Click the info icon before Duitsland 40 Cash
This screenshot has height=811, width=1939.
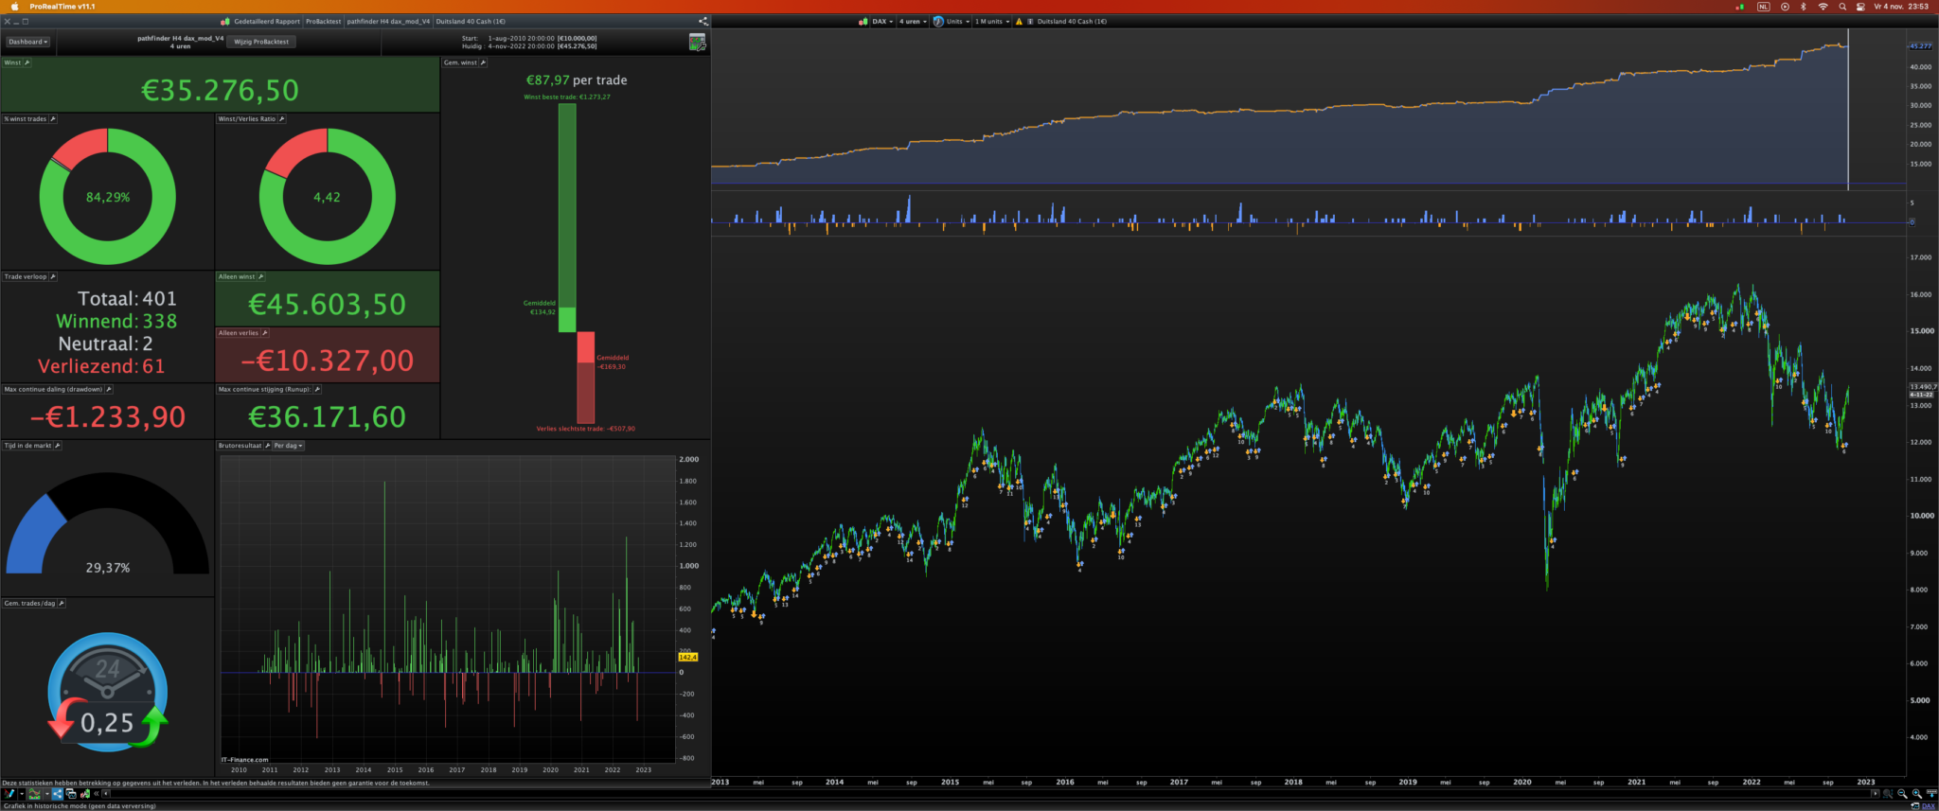coord(1030,21)
